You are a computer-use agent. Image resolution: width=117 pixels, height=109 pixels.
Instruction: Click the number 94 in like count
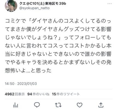[x=30, y=94]
